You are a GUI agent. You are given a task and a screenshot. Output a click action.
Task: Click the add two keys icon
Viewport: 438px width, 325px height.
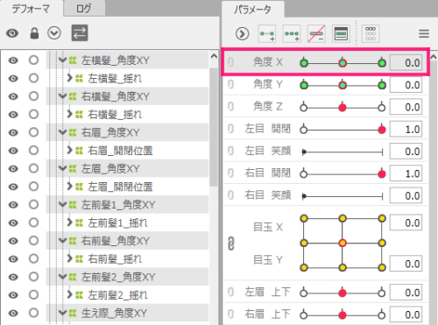coord(267,33)
